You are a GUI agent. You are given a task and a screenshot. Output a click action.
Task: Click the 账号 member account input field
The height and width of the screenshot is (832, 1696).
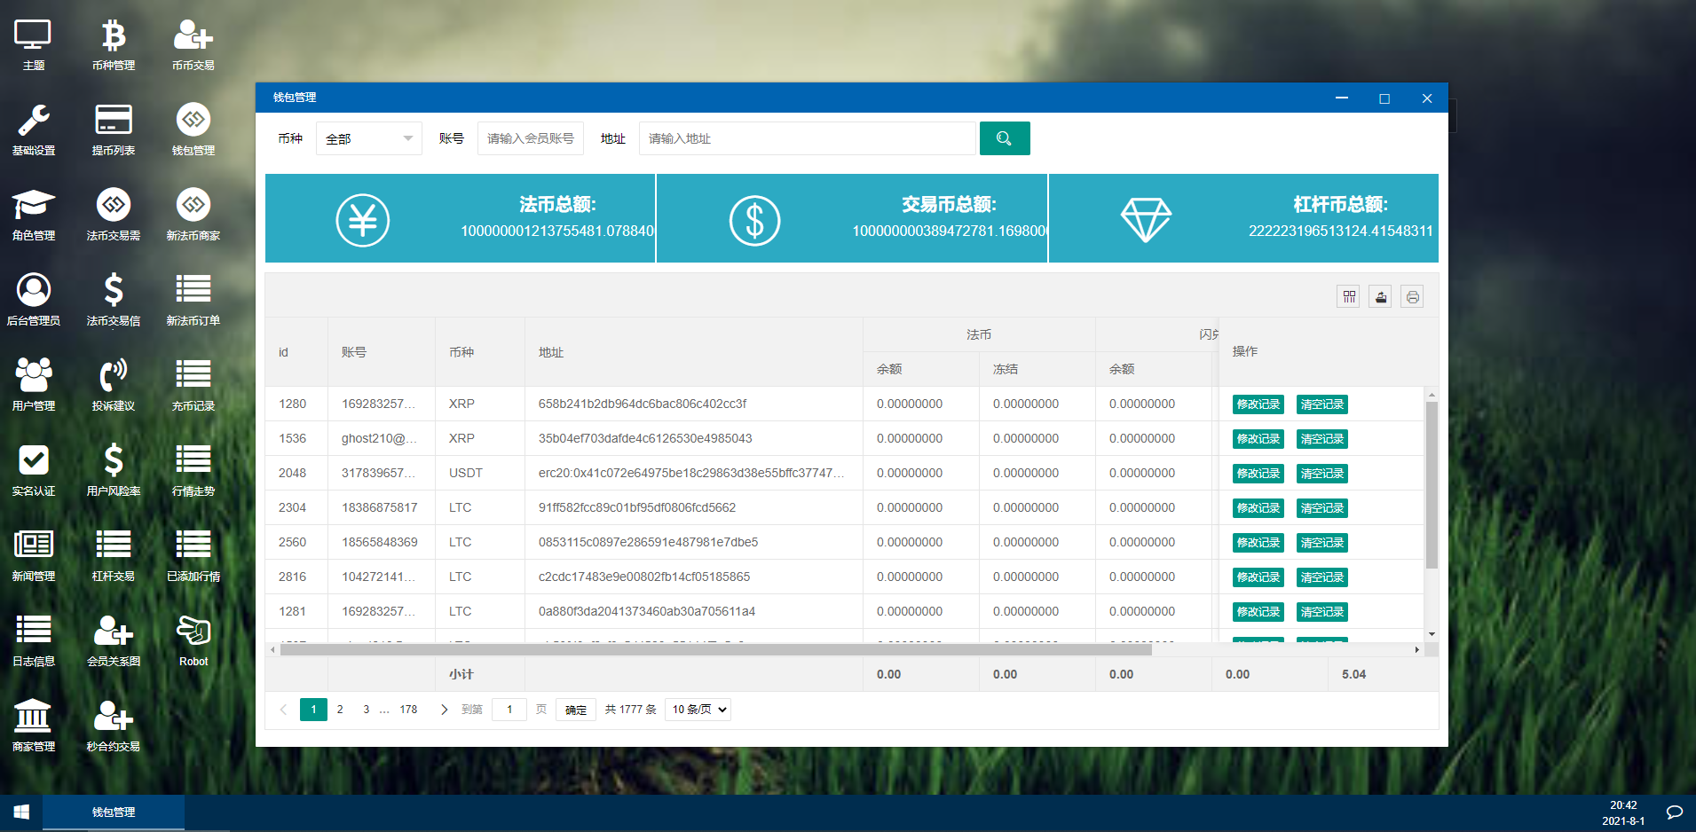530,138
